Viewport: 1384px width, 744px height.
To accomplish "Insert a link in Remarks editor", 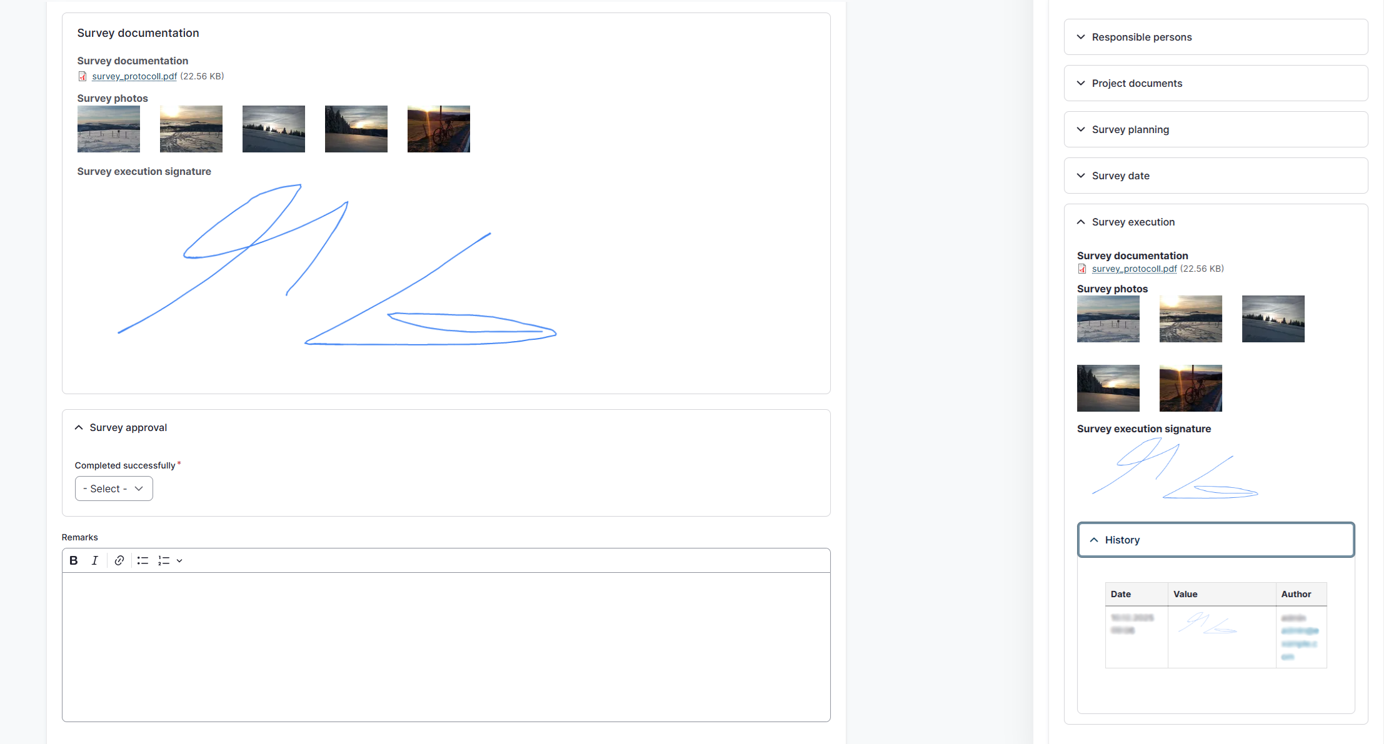I will click(119, 560).
